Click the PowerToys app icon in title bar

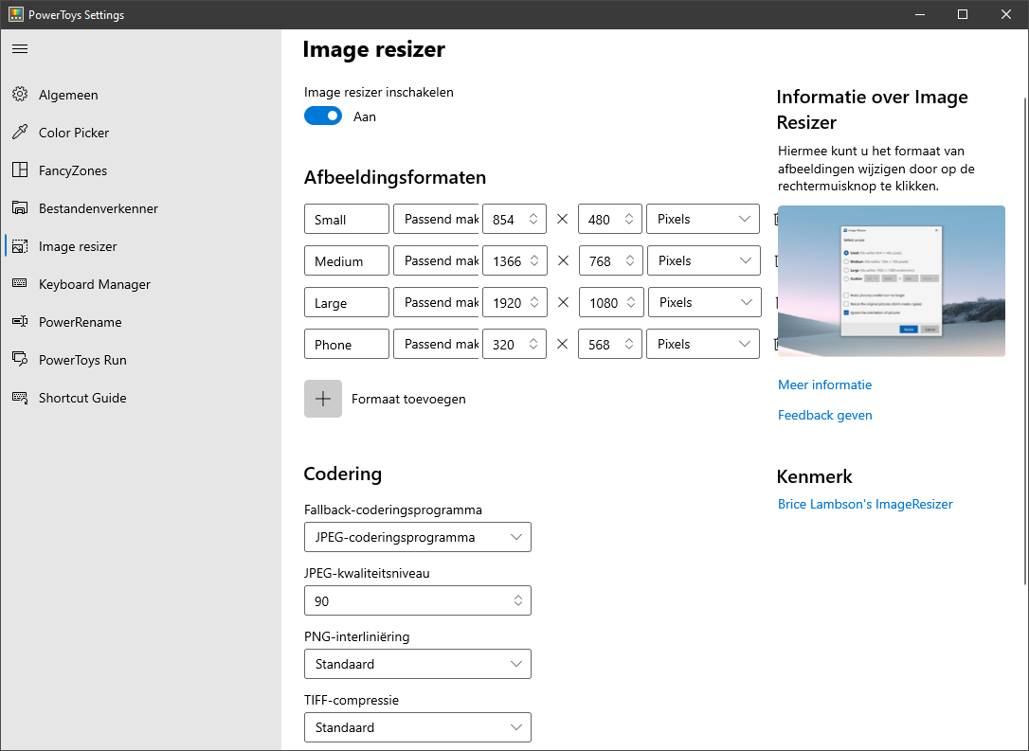pos(16,14)
